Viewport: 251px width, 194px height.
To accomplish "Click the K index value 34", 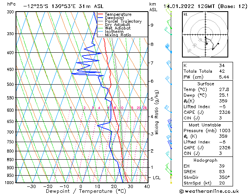I will click(x=222, y=65).
